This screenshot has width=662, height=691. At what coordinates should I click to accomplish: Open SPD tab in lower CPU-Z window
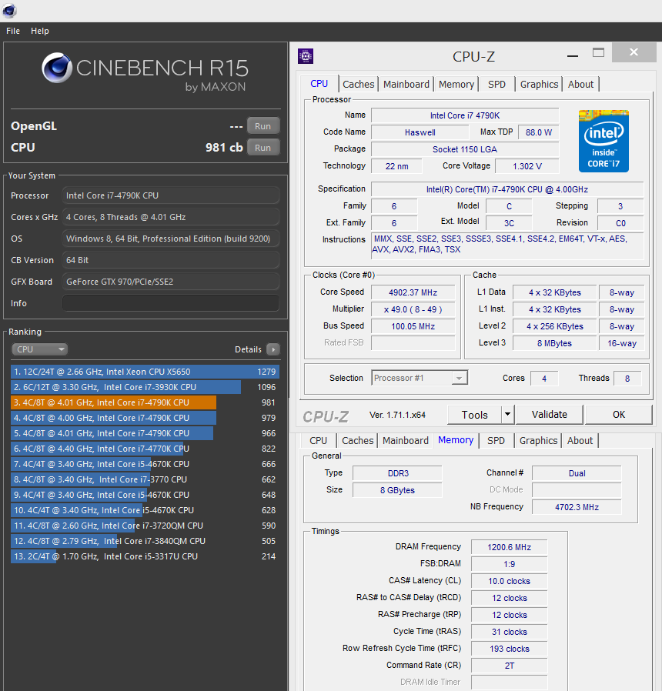(x=496, y=441)
